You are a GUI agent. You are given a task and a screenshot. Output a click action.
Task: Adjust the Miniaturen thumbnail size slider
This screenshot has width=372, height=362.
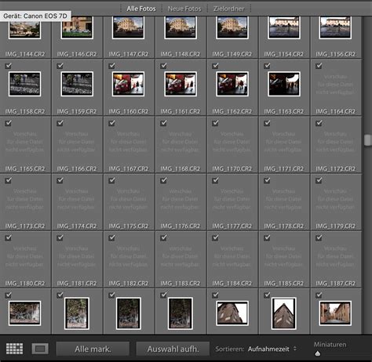pyautogui.click(x=317, y=353)
